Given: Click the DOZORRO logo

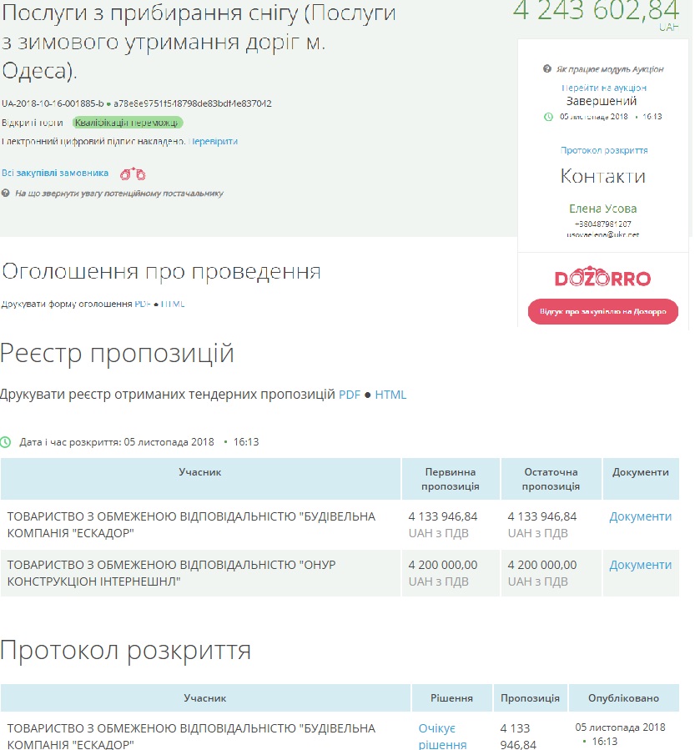Looking at the screenshot, I should pos(602,279).
